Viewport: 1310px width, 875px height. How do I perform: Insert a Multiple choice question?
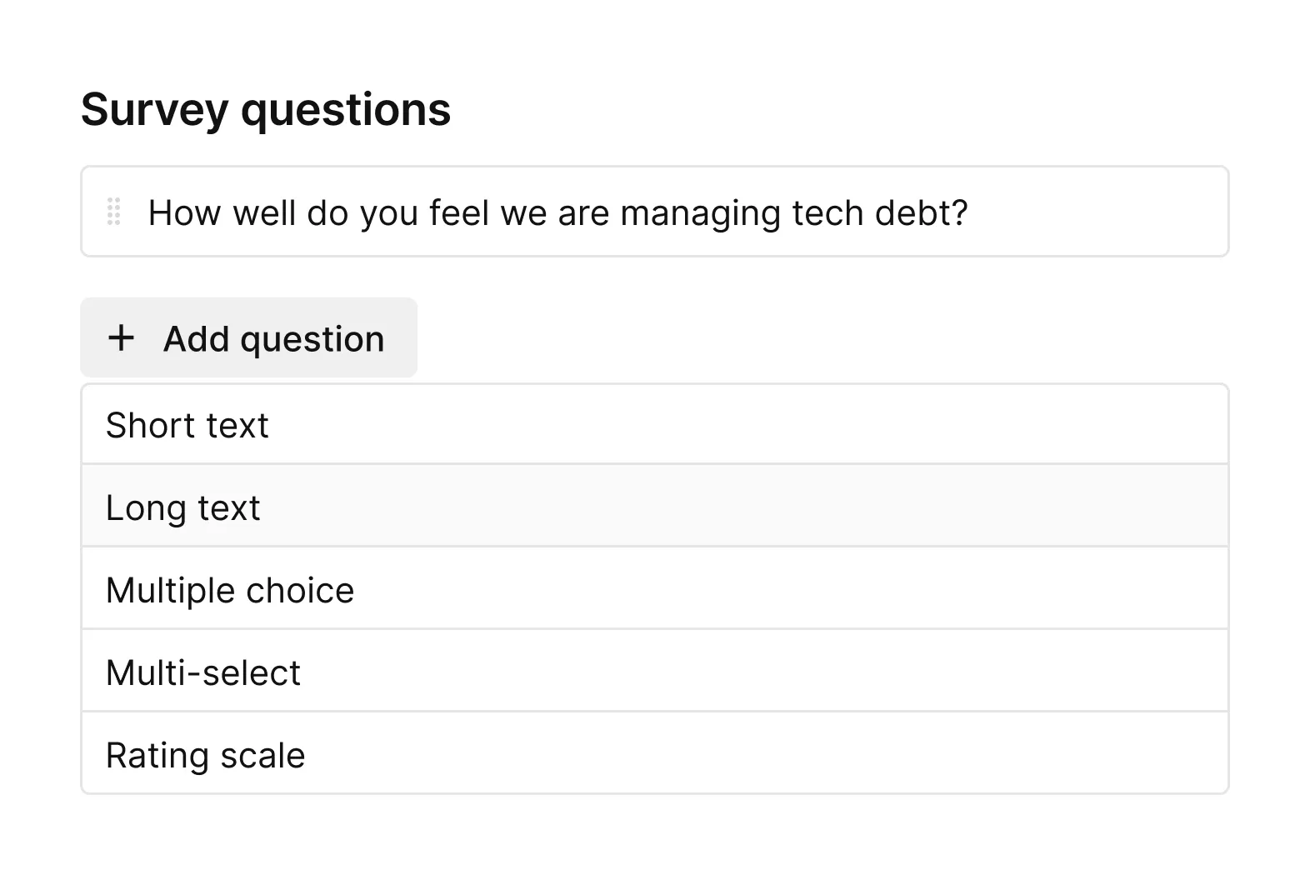point(655,588)
